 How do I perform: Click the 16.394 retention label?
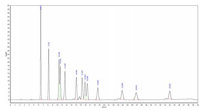tap(87, 78)
